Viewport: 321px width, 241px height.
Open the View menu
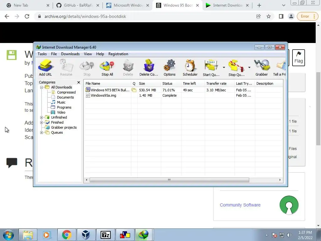(88, 54)
